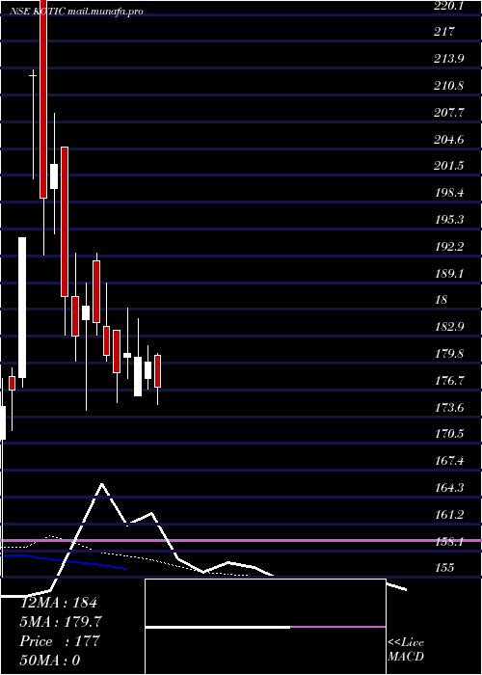Click the 176.7 price level label
Viewport: 482px width, 675px height.
448,380
